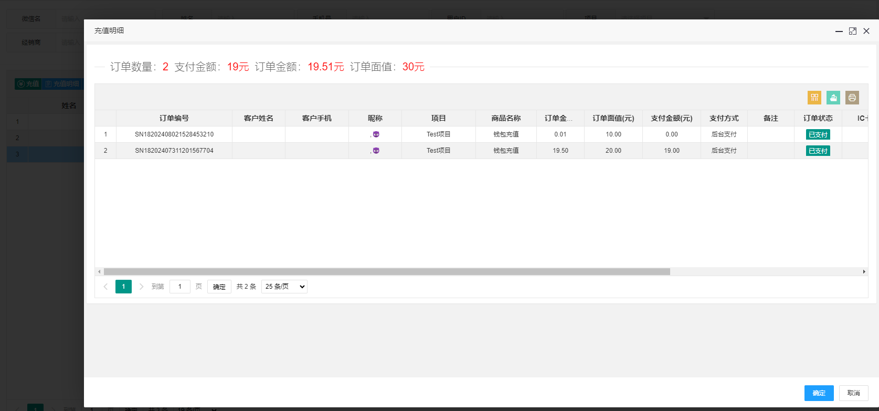
Task: Click paid amount 19.00 cell
Action: pyautogui.click(x=672, y=151)
